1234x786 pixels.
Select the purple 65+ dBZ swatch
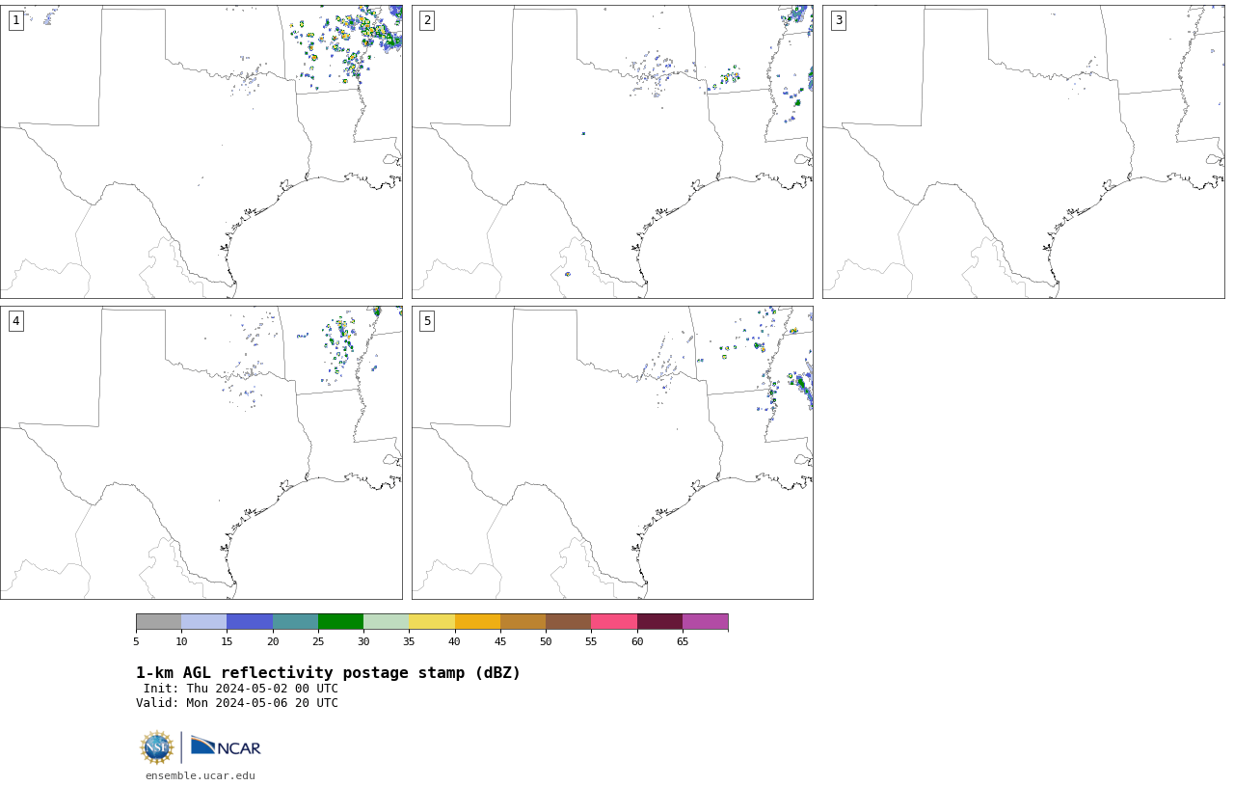click(705, 621)
